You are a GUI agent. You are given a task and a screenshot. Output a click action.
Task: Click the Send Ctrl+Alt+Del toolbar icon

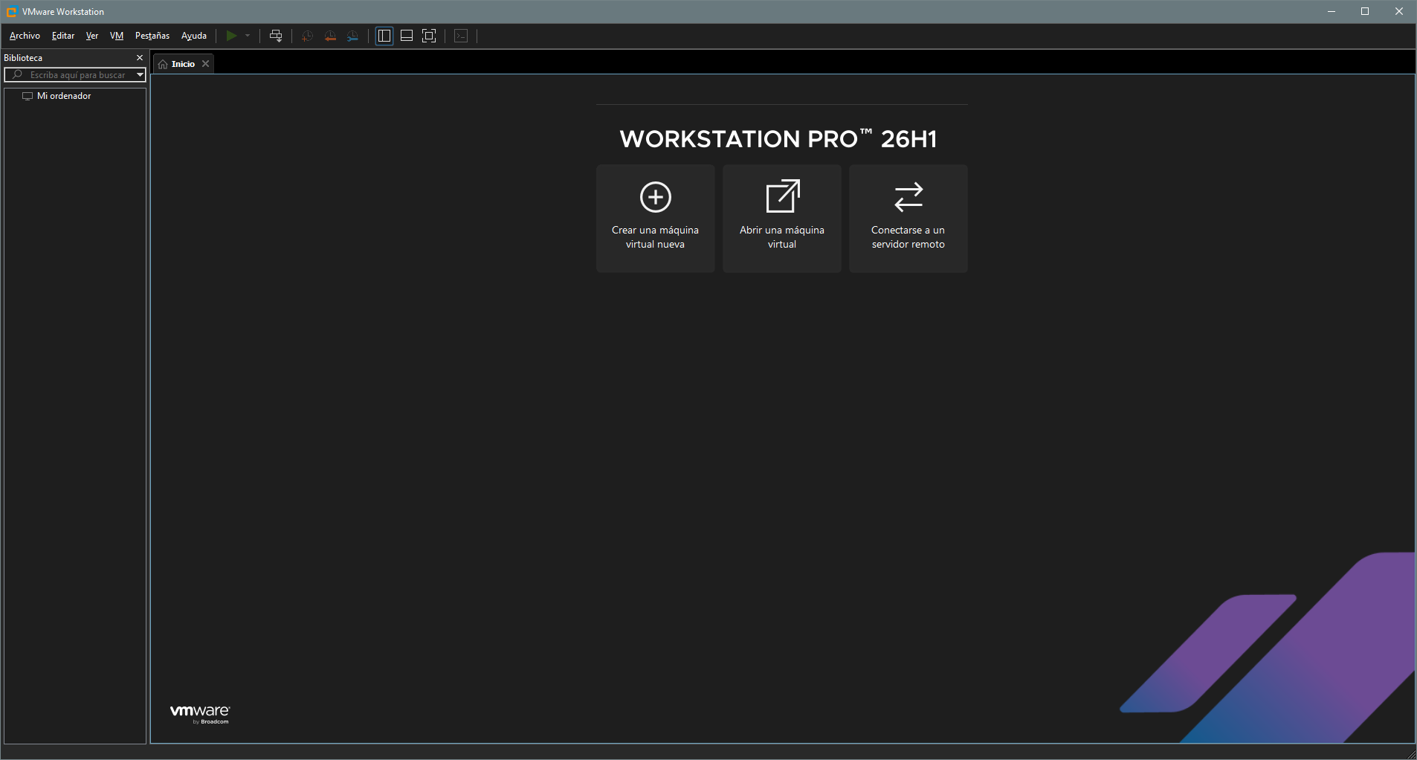click(276, 36)
